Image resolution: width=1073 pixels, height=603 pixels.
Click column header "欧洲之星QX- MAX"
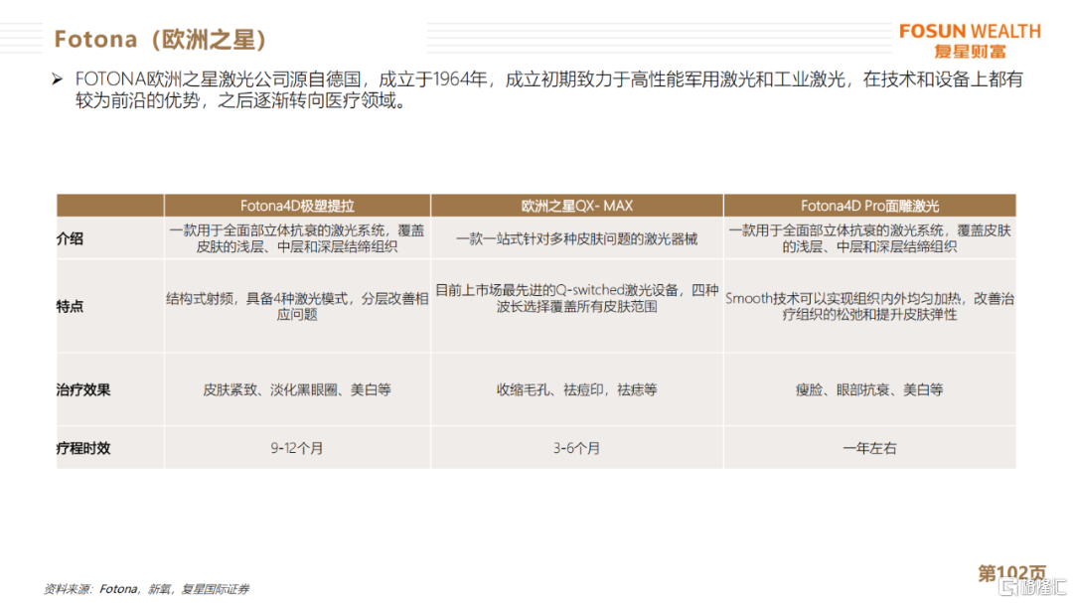(577, 206)
